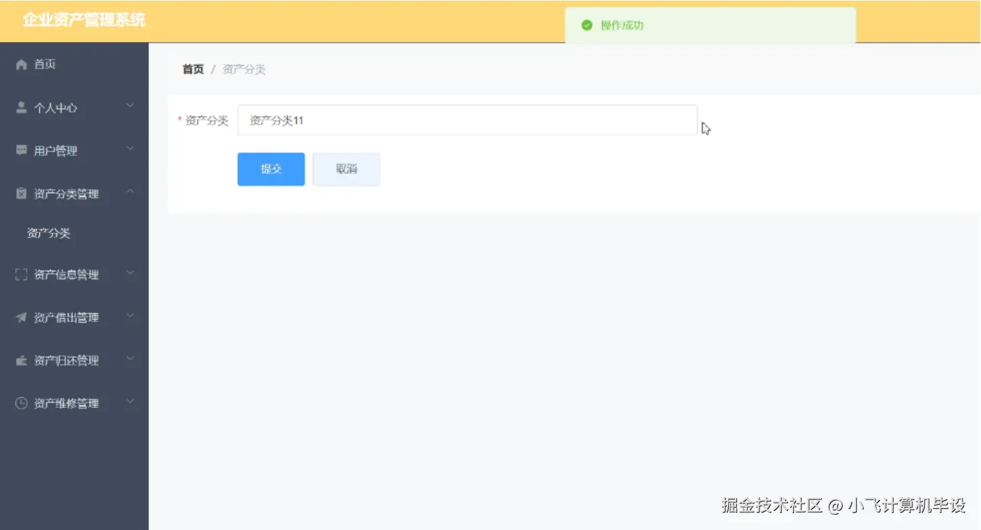
Task: Click the clock icon for 资产维修管理
Action: 21,403
